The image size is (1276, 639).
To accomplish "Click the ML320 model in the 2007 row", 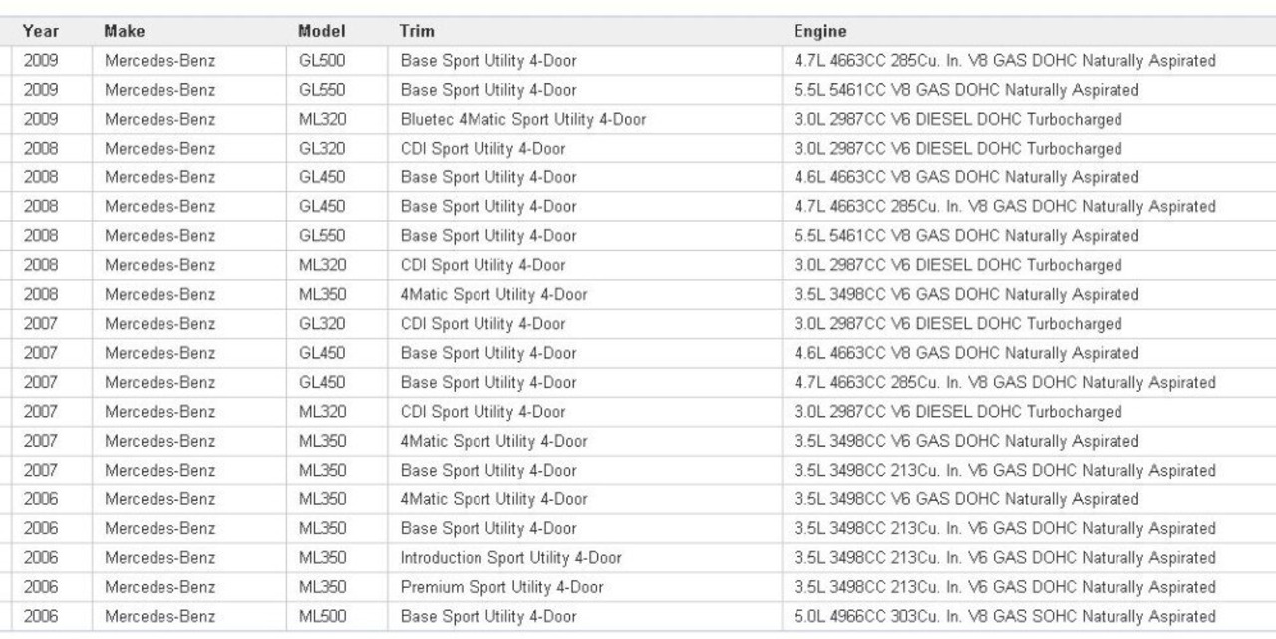I will click(x=322, y=412).
